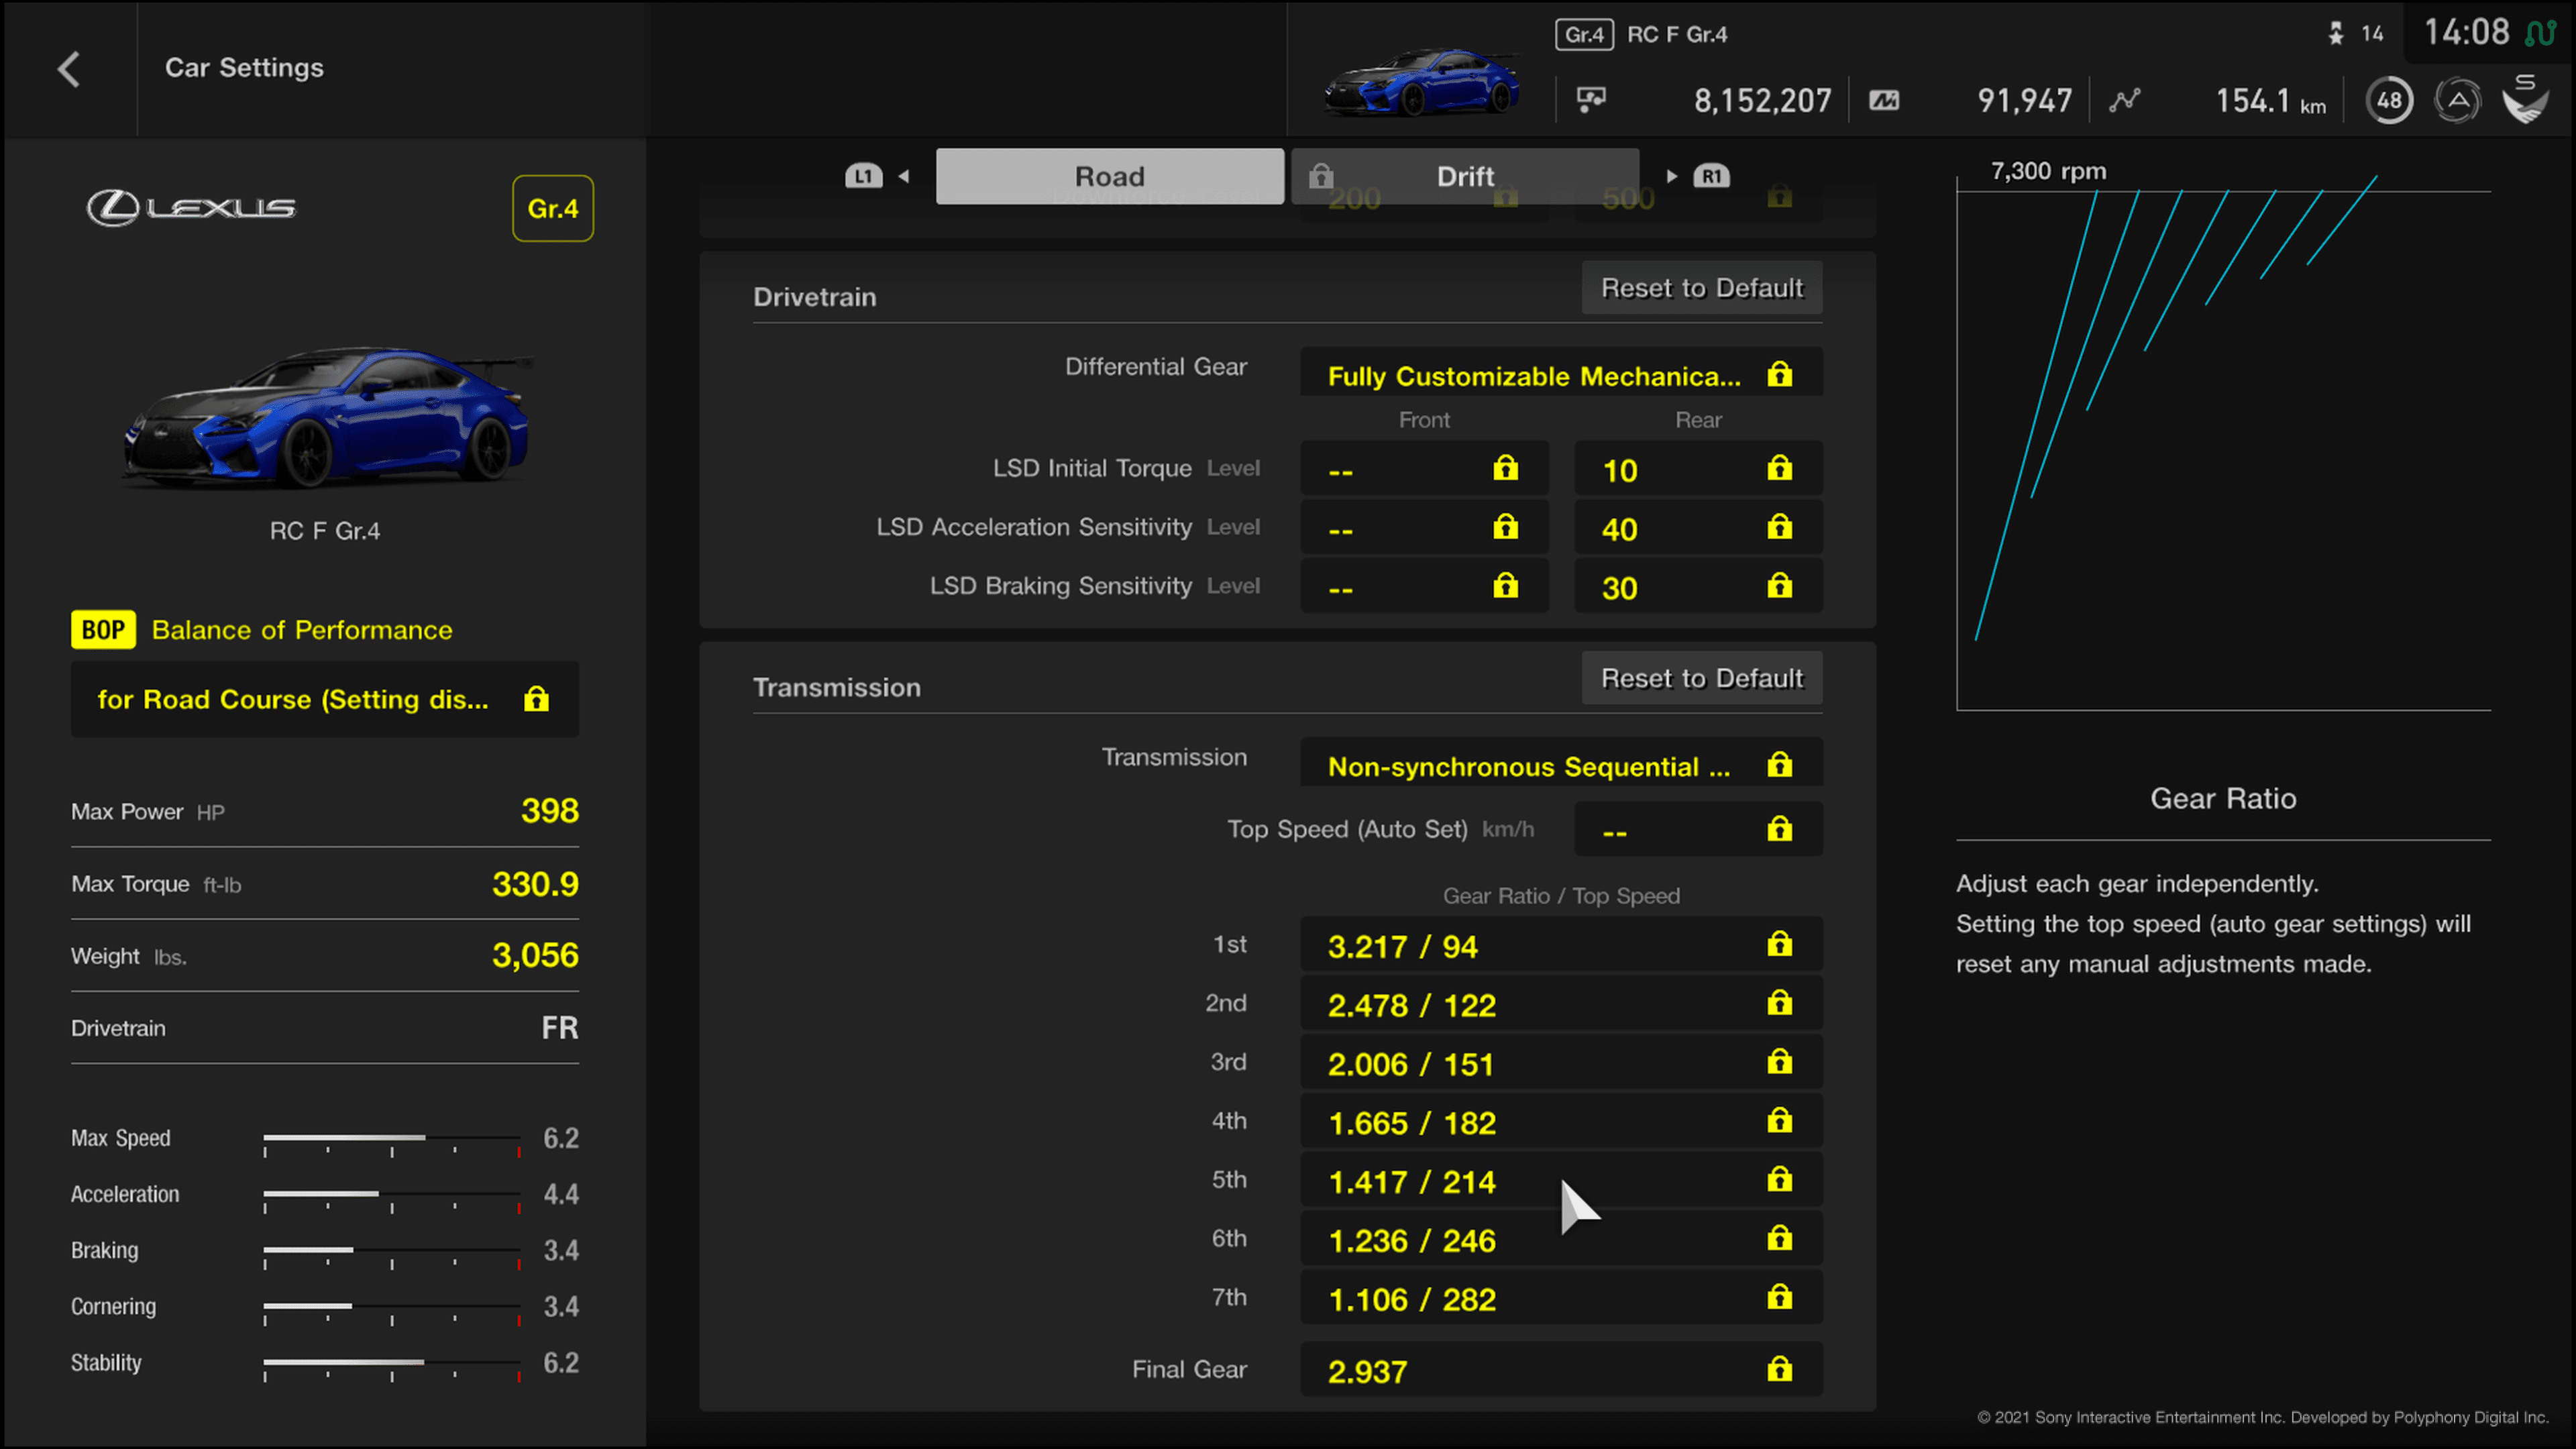
Task: Select the 2nd gear ratio 2.478 / 122
Action: point(1561,1004)
